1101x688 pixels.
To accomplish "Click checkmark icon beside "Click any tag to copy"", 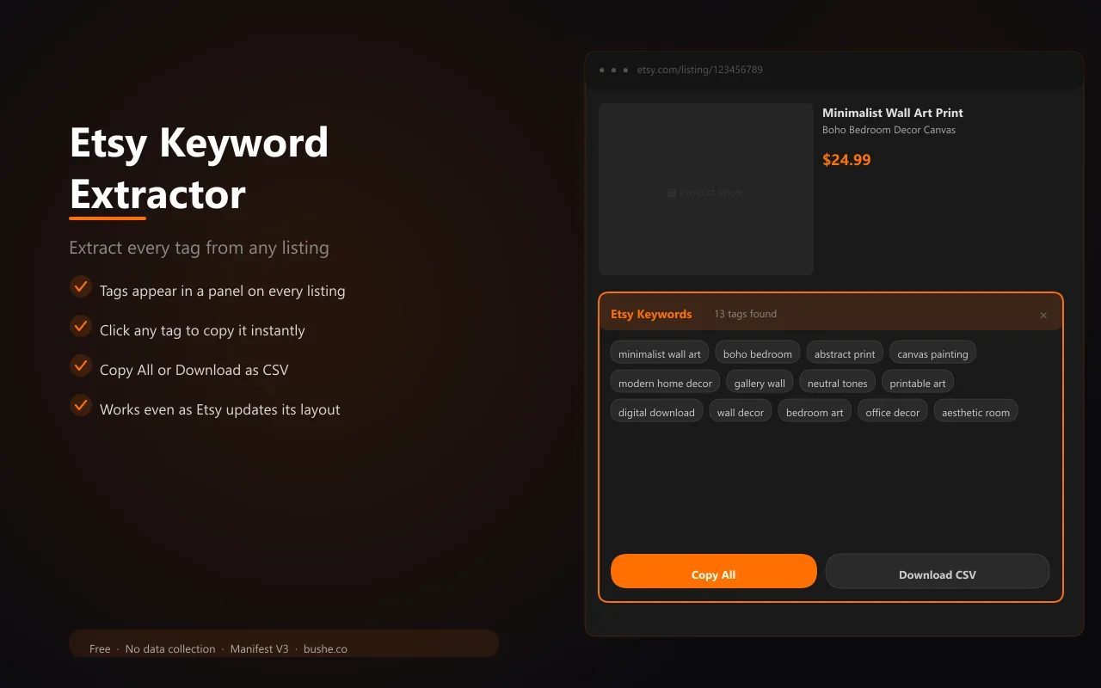I will [x=81, y=326].
